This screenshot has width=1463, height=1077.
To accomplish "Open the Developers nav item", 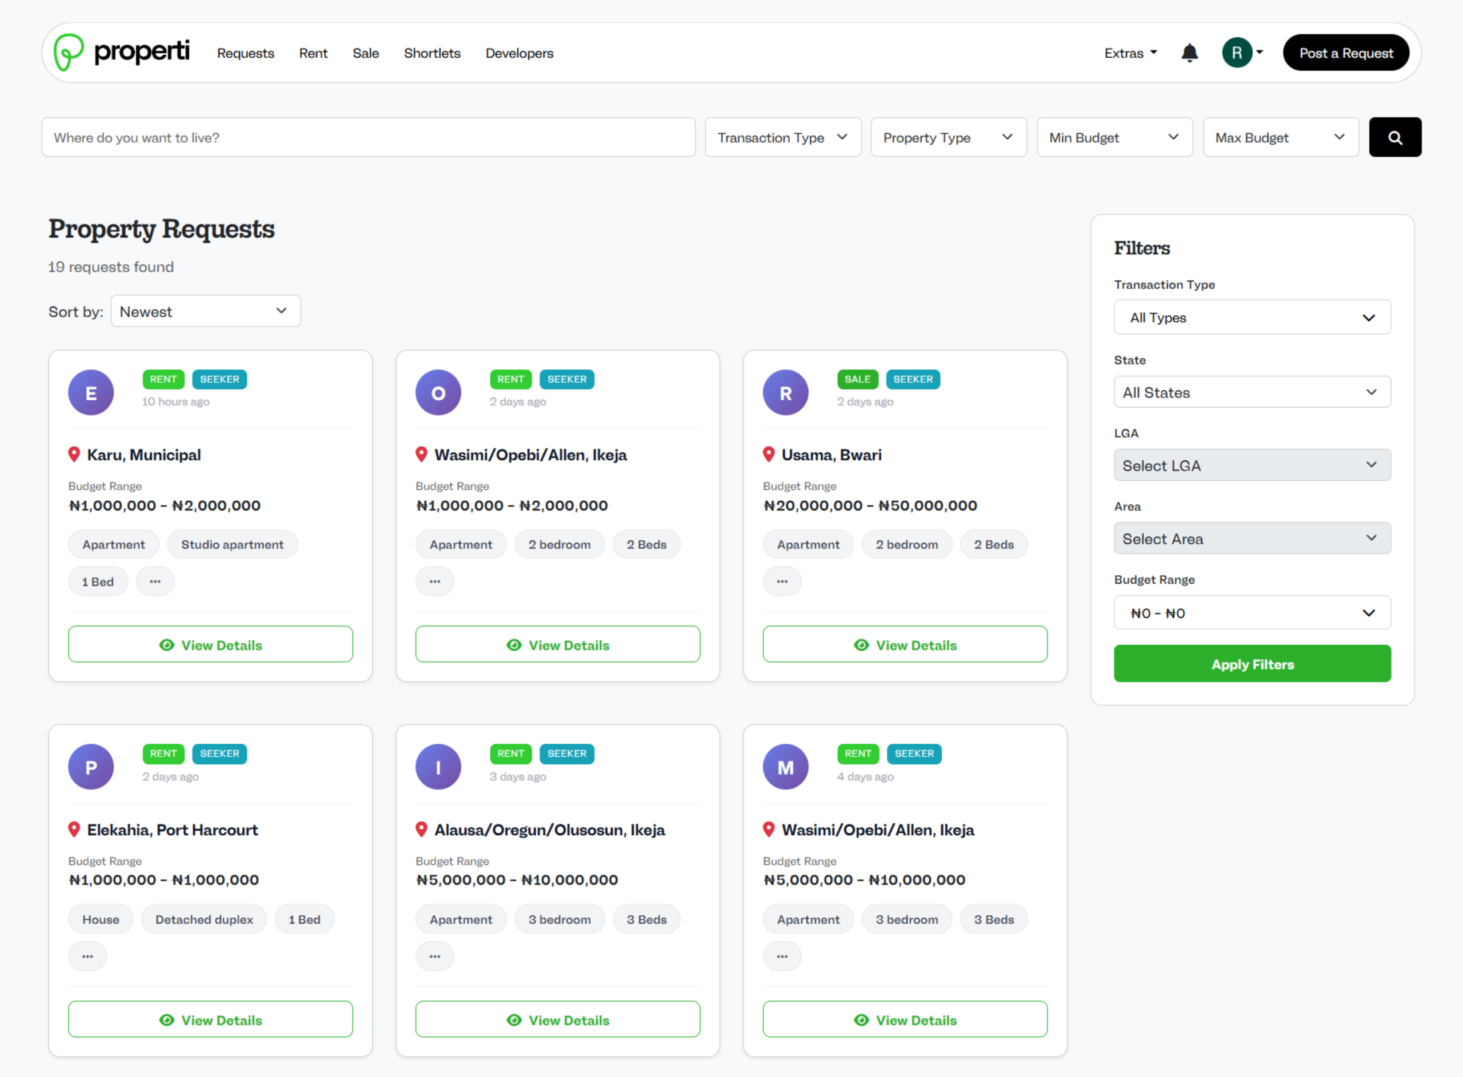I will pyautogui.click(x=519, y=53).
